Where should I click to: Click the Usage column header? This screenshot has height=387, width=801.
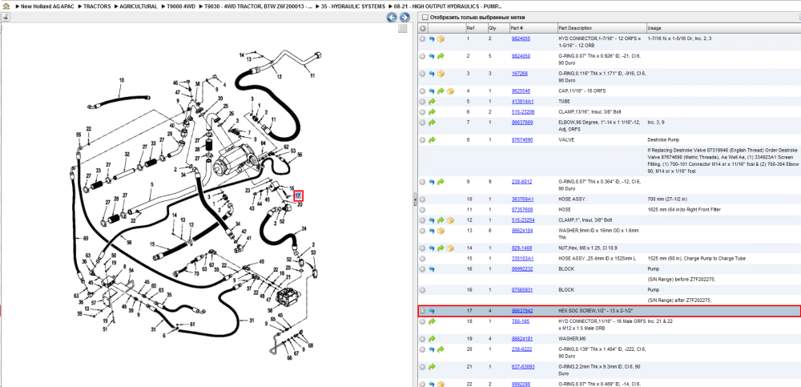tap(723, 28)
